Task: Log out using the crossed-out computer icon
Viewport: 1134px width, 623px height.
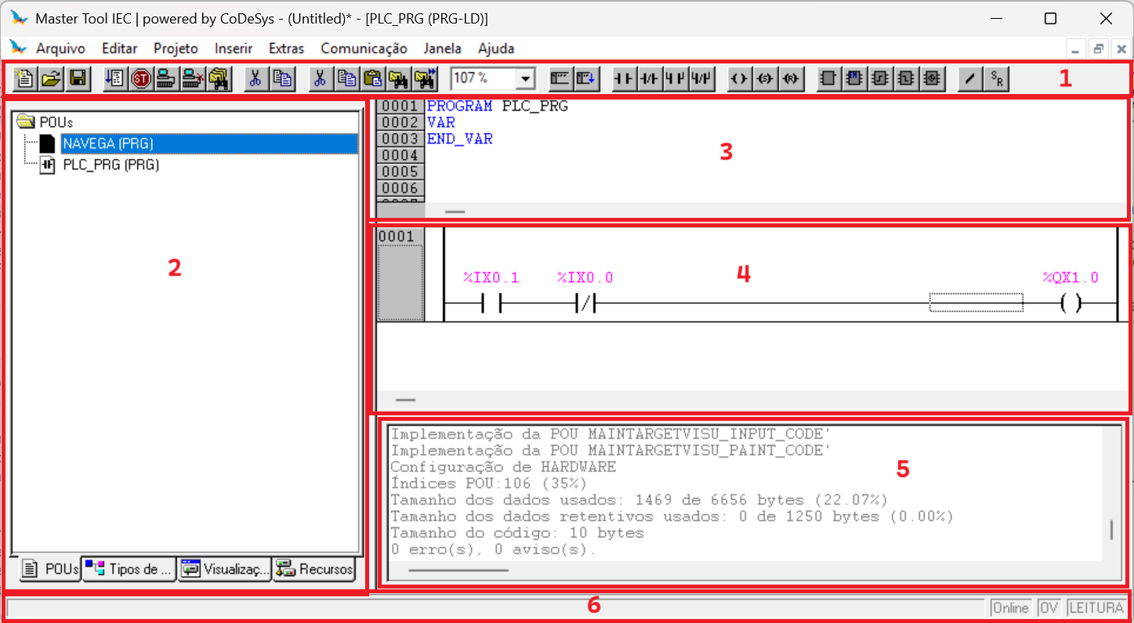Action: tap(193, 78)
